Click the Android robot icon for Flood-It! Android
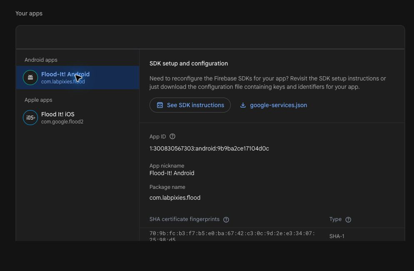 tap(30, 78)
